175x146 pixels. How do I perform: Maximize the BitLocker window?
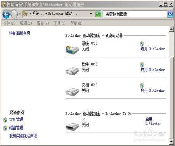click(166, 5)
